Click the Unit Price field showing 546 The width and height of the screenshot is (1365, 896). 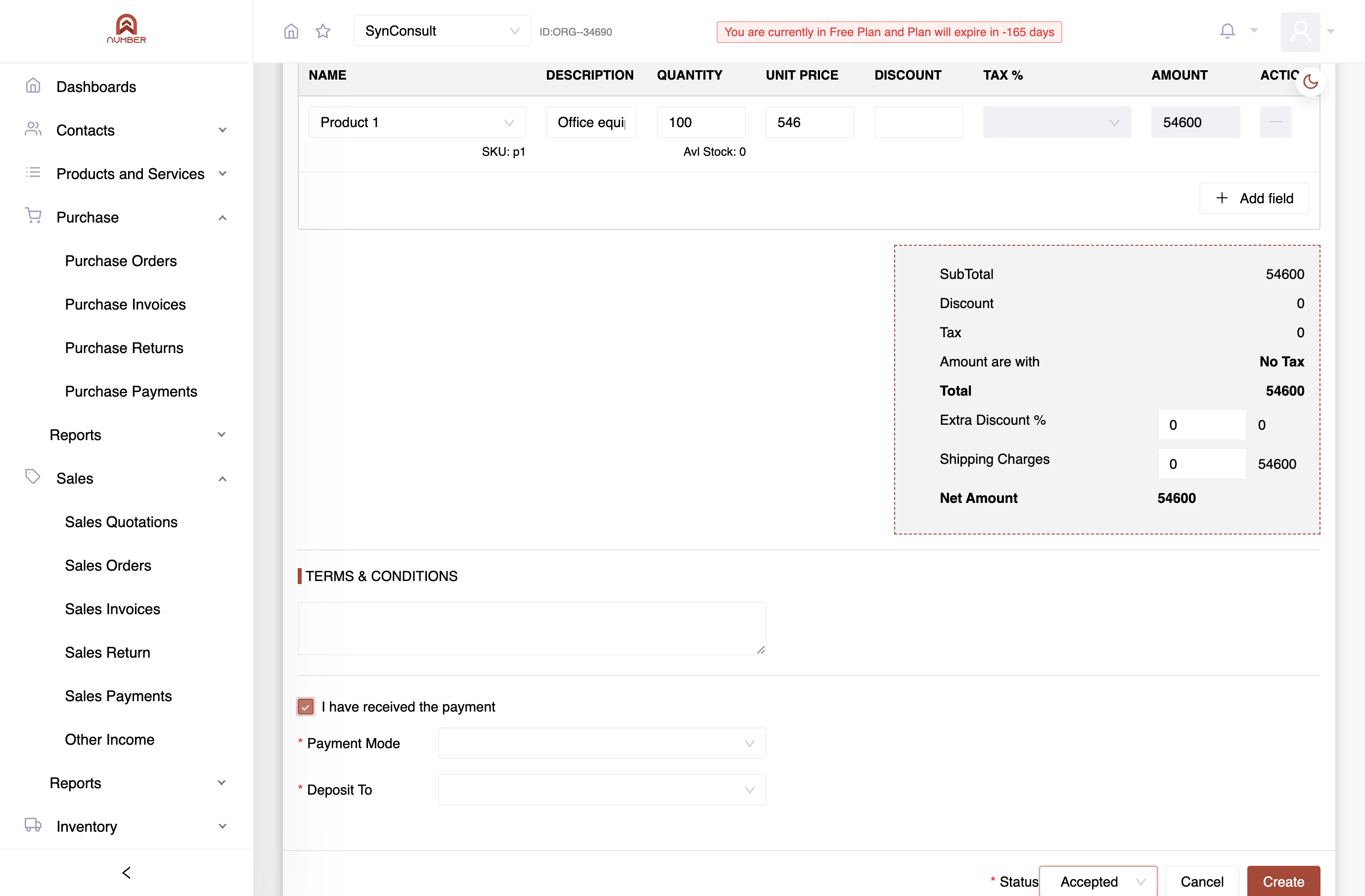coord(809,122)
